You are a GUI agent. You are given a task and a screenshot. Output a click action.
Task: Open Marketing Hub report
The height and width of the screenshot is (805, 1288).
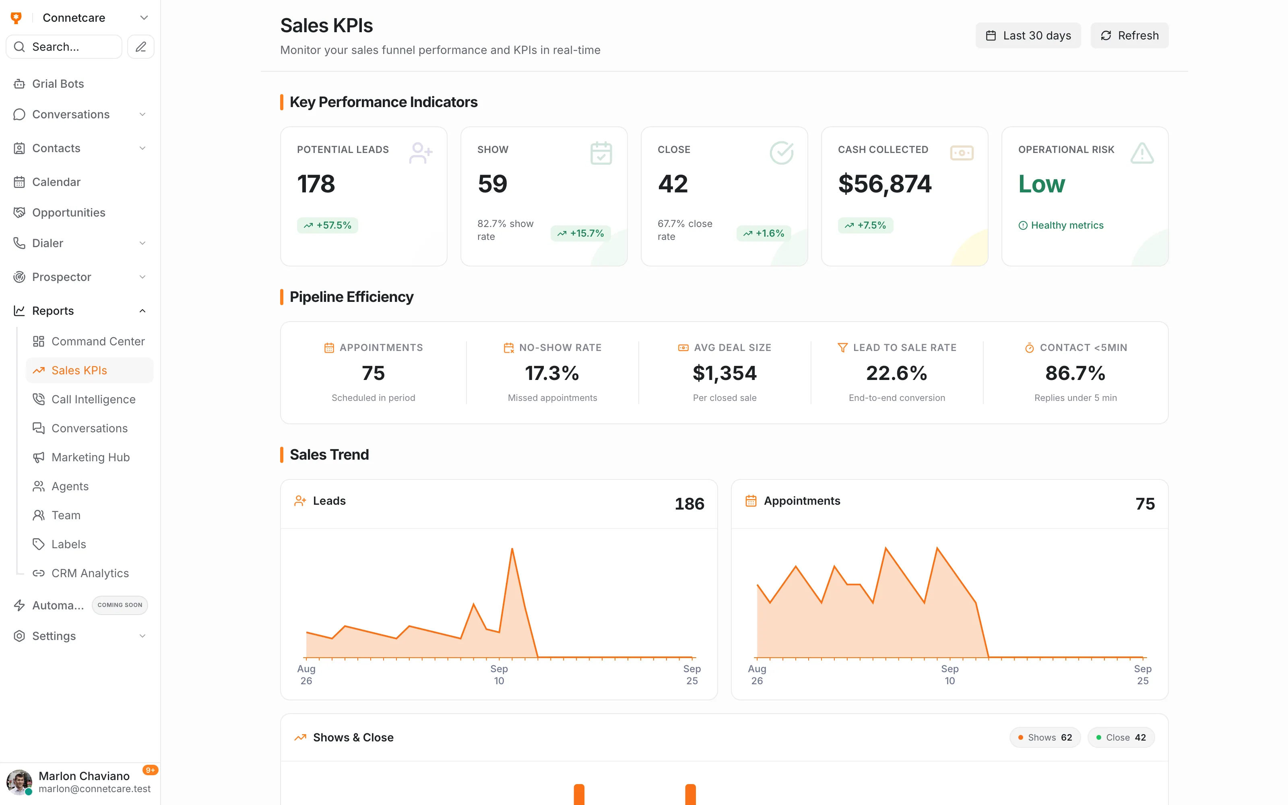89,457
